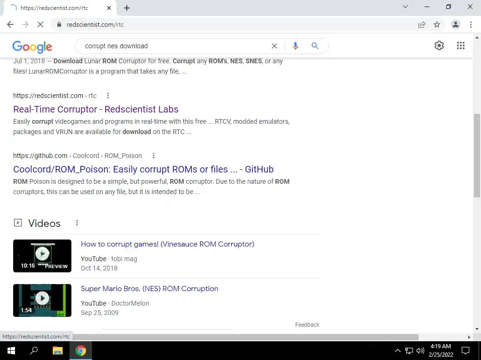481x360 pixels.
Task: Click the YouTube · tobi mag source text
Action: [109, 259]
